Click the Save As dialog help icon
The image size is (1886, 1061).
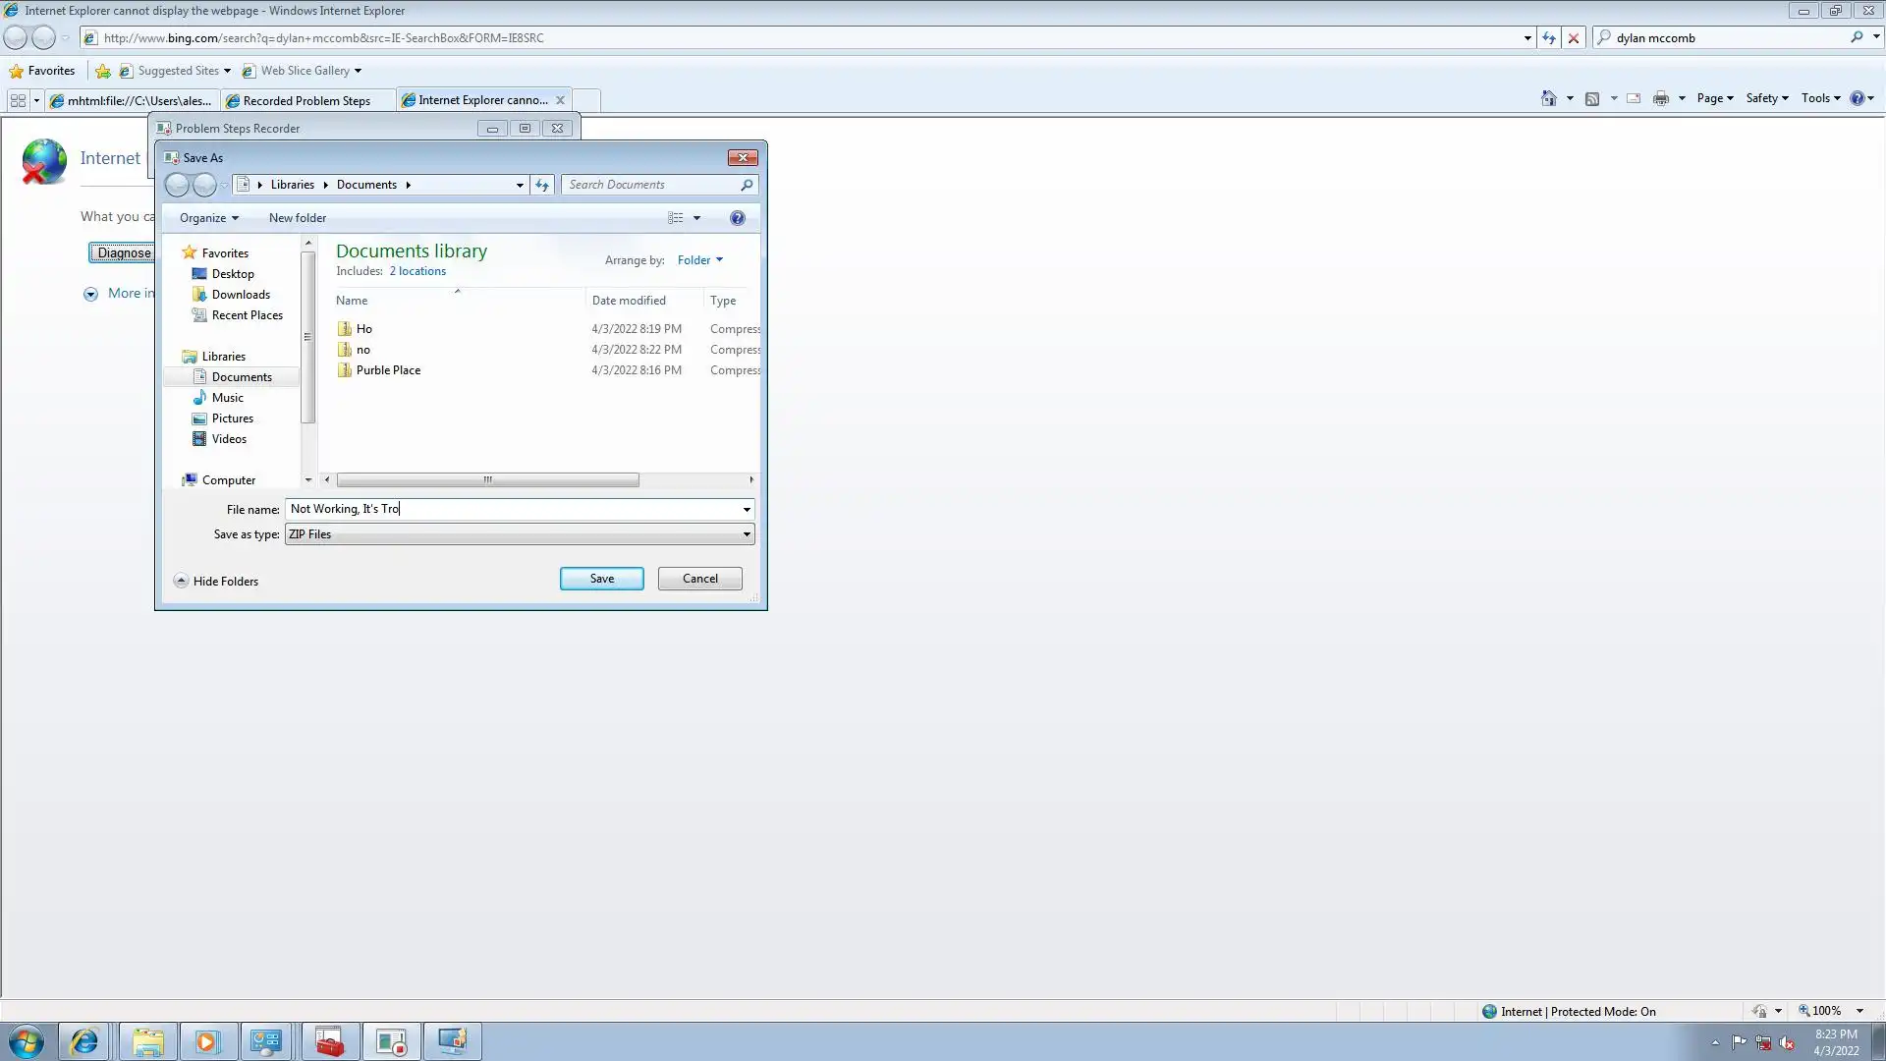tap(737, 218)
